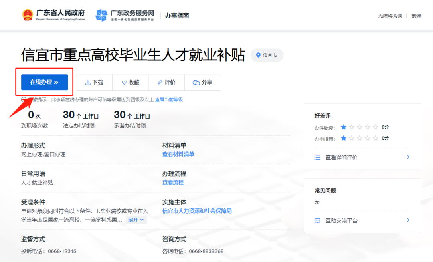Click the 好差评 panel heading
Image resolution: width=433 pixels, height=262 pixels.
(322, 116)
